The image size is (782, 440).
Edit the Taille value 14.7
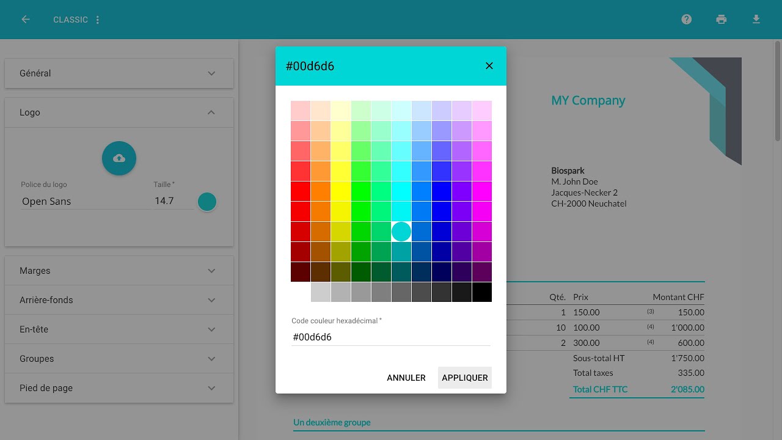click(x=173, y=201)
